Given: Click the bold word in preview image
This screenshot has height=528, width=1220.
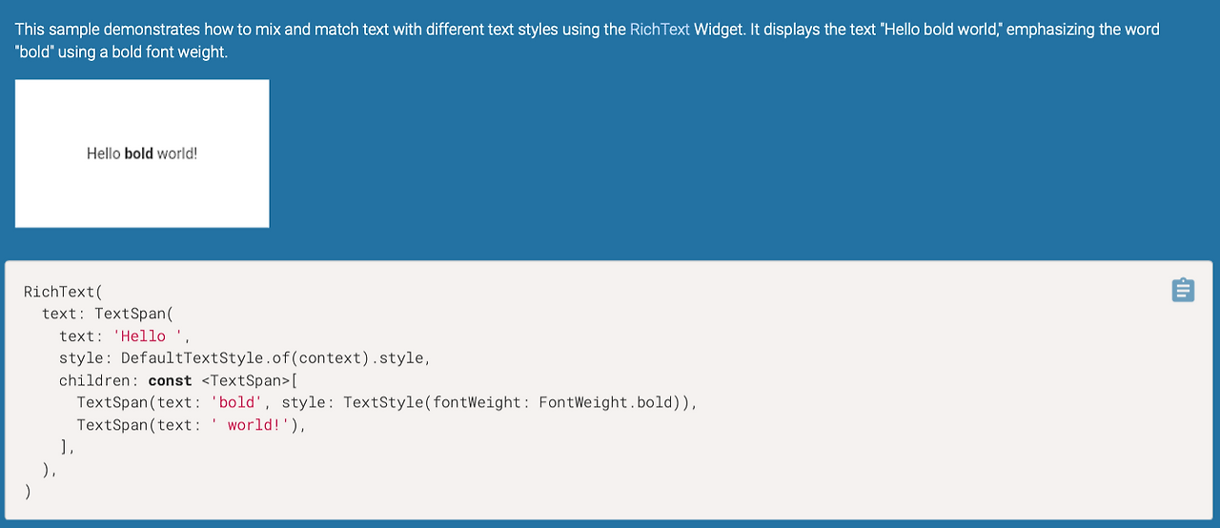Looking at the screenshot, I should pyautogui.click(x=139, y=153).
